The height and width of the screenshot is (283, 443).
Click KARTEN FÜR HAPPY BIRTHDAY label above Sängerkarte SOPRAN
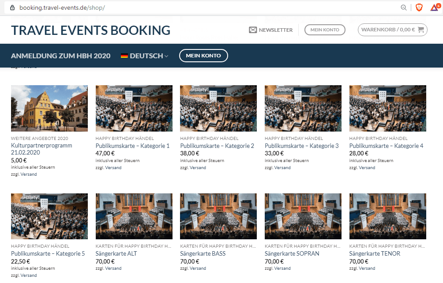(303, 246)
